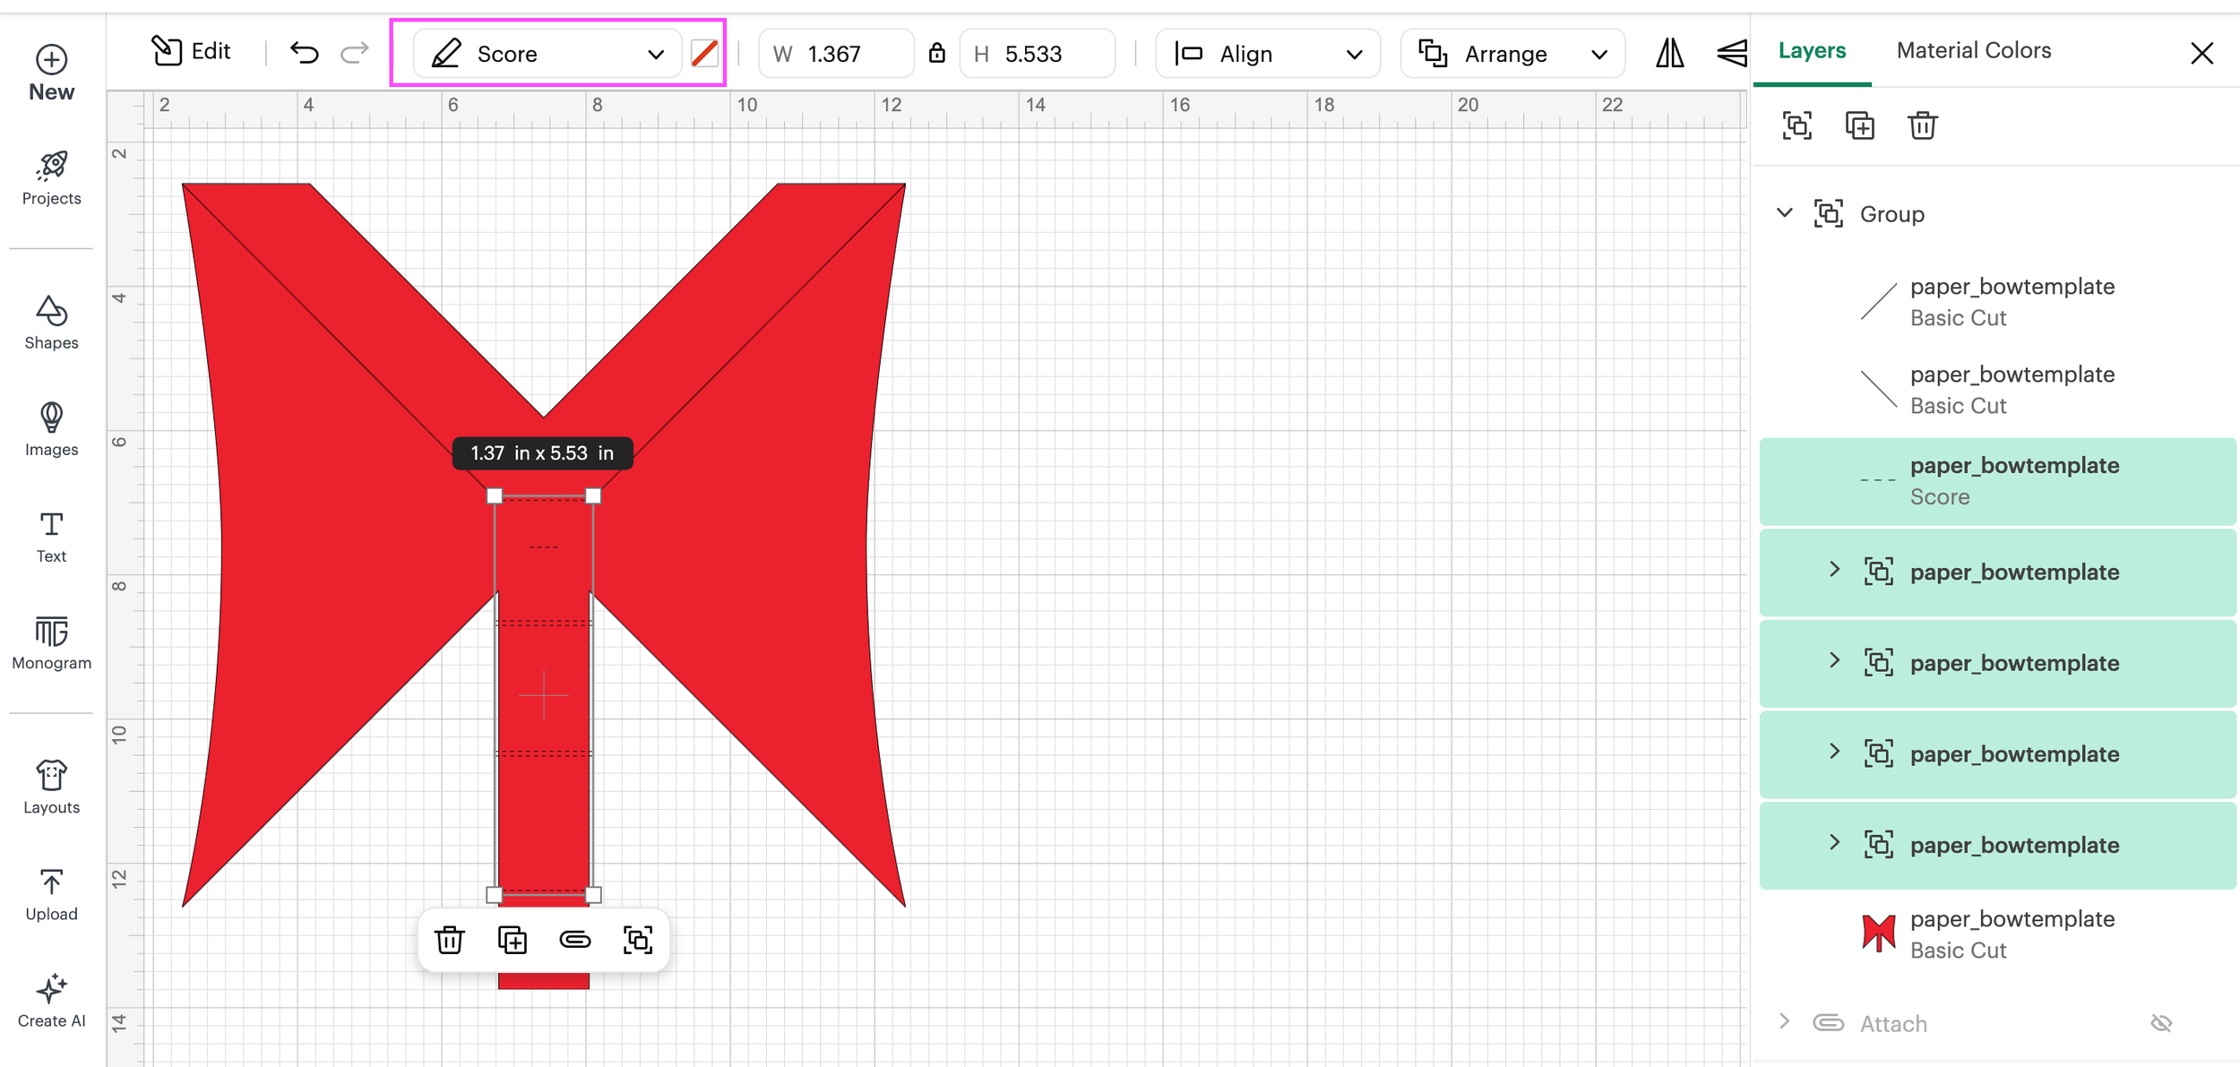This screenshot has width=2240, height=1067.
Task: Click the red slashed color swatch beside Score
Action: coord(704,54)
